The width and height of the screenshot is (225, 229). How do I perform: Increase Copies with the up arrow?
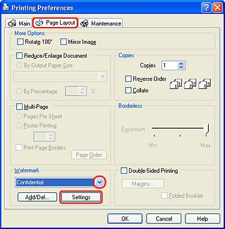coord(181,64)
